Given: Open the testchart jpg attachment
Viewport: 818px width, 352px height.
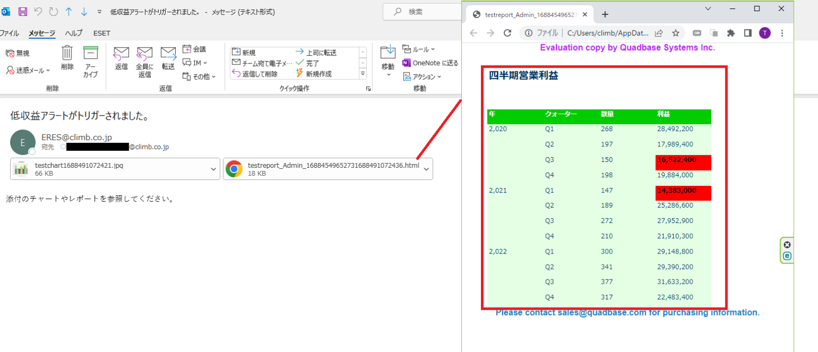Looking at the screenshot, I should coord(107,168).
